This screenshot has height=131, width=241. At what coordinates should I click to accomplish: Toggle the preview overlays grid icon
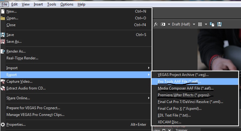click(200, 24)
